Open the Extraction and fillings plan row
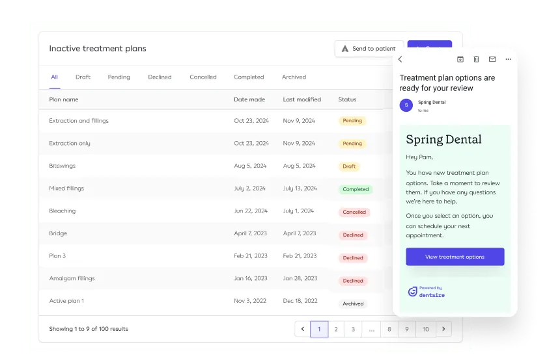The width and height of the screenshot is (547, 364). 79,121
